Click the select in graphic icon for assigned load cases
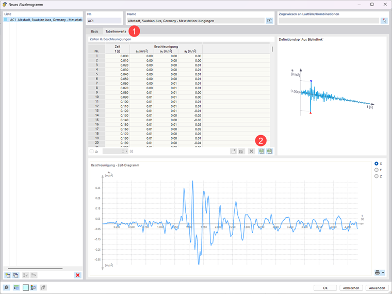The height and width of the screenshot is (294, 392). 384,21
